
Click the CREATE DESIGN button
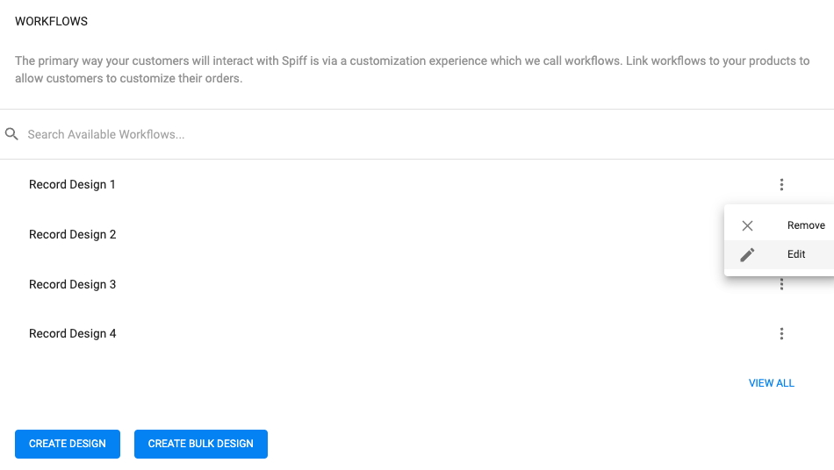pyautogui.click(x=68, y=444)
